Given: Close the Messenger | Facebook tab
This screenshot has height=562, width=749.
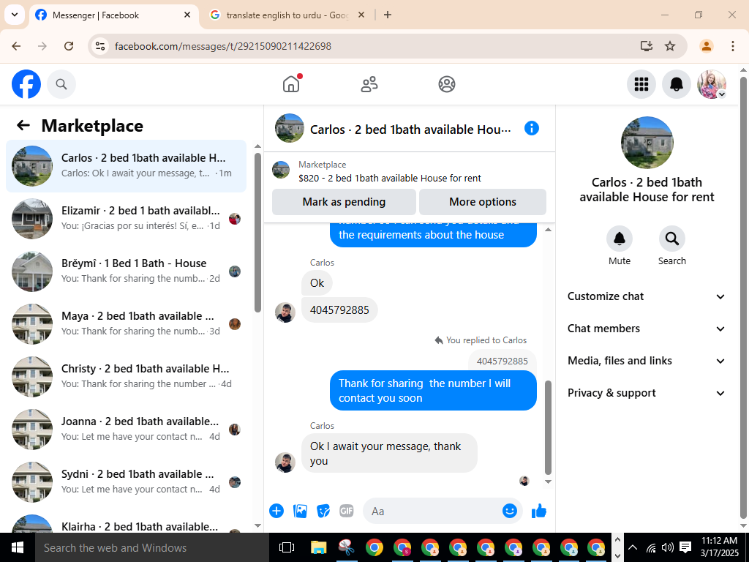Looking at the screenshot, I should pos(187,15).
